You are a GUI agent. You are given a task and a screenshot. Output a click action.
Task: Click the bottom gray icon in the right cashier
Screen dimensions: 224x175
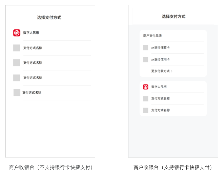coord(145,110)
